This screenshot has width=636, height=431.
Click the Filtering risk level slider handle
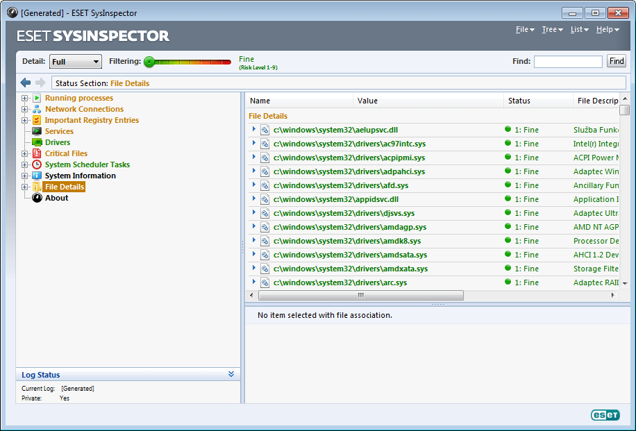tap(149, 62)
